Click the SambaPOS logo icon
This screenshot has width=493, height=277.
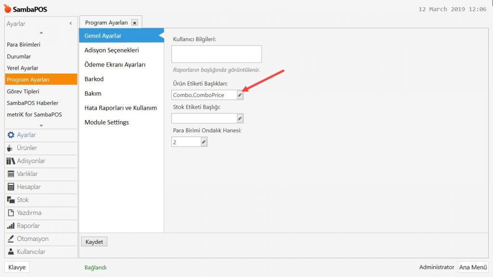8,9
